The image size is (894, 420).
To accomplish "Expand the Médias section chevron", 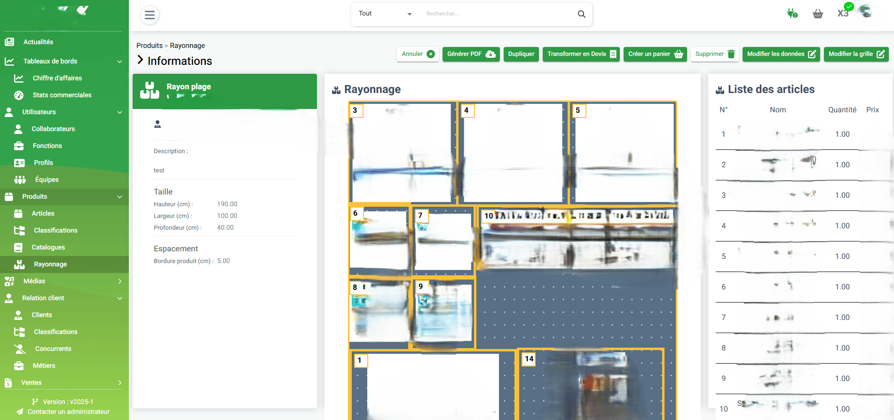I will 119,281.
